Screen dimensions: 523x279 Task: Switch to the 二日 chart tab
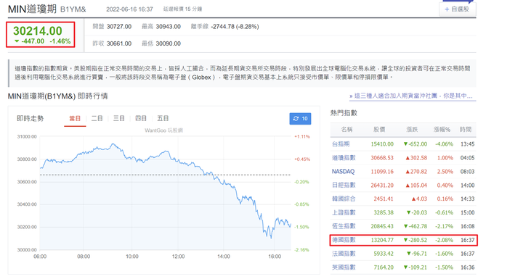click(97, 119)
